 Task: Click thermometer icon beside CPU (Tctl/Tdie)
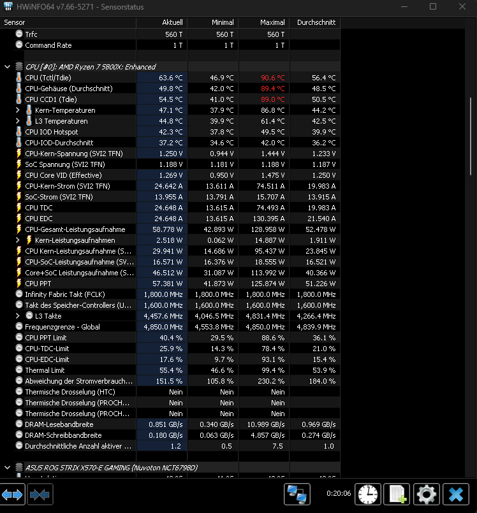pos(19,78)
